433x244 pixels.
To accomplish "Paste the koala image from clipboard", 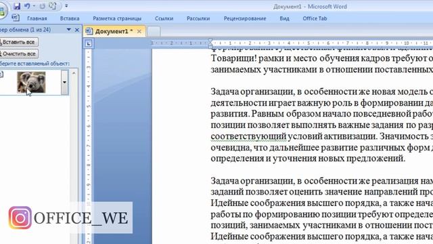I will point(31,82).
